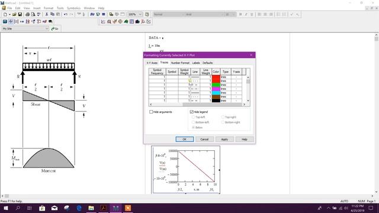Click the X-Y plot graph region
This screenshot has width=379, height=213.
(185, 170)
